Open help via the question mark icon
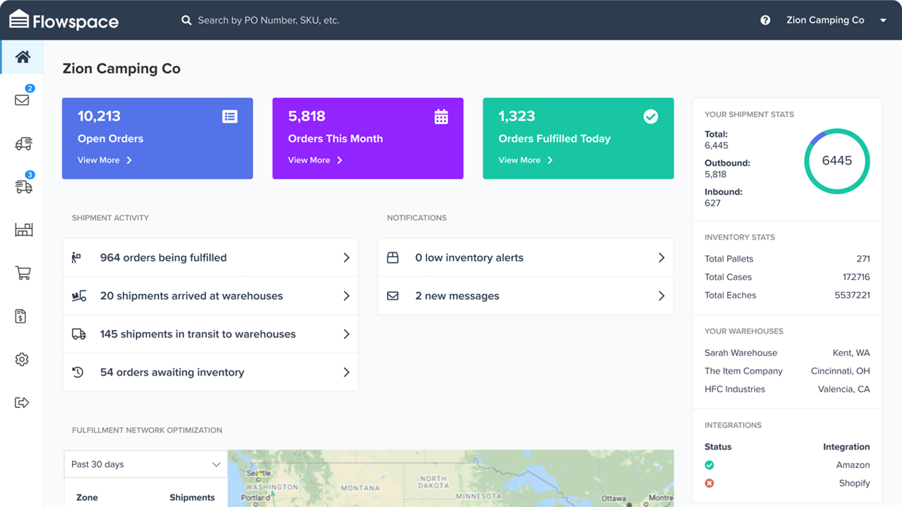Image resolution: width=902 pixels, height=507 pixels. (765, 20)
